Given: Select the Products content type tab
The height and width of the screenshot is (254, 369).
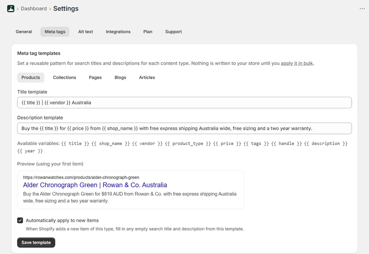Looking at the screenshot, I should [31, 78].
